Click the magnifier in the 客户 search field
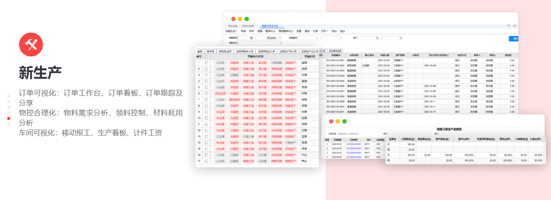This screenshot has height=200, width=551. [377, 38]
